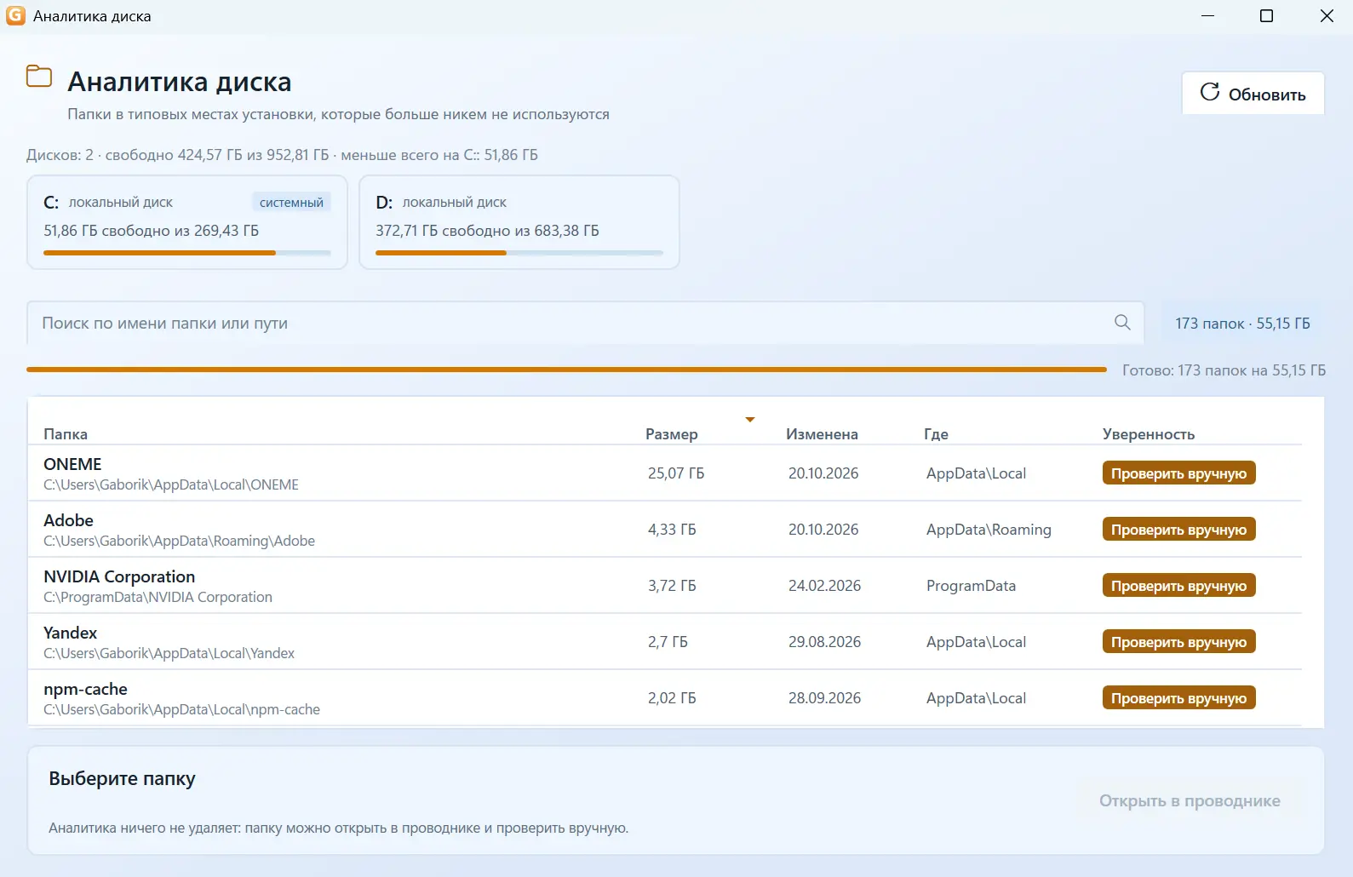Click the scan completion progress bar
Image resolution: width=1353 pixels, height=877 pixels.
coord(566,370)
